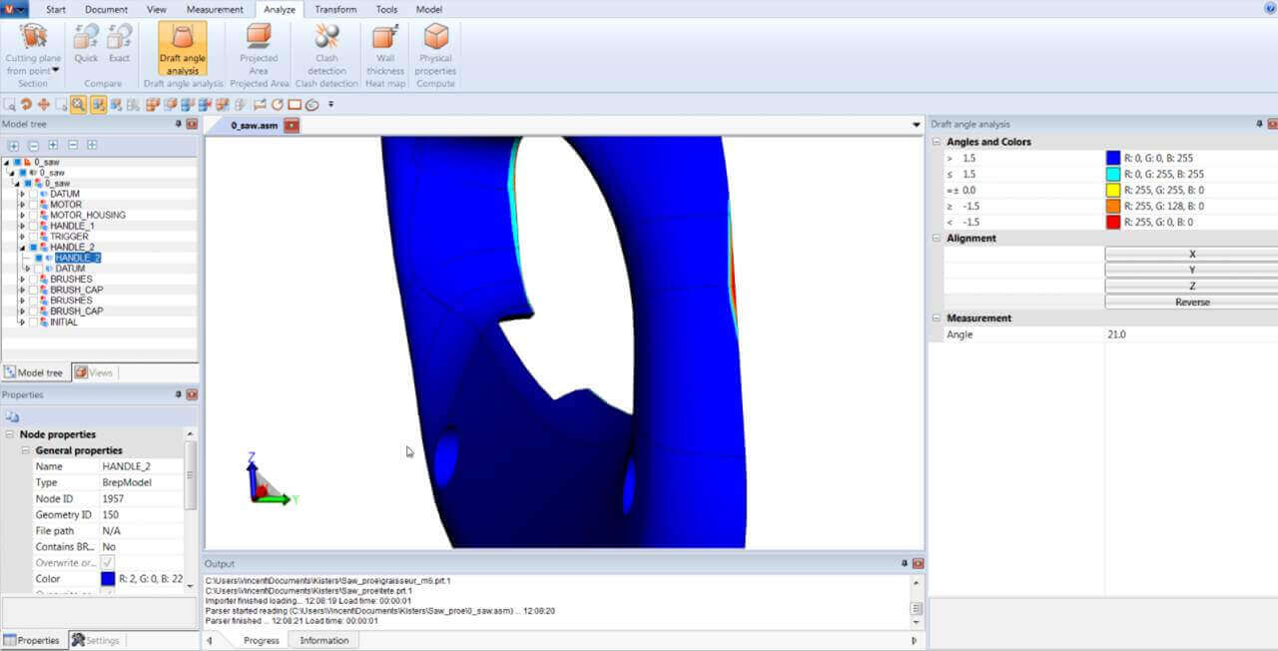This screenshot has width=1278, height=651.
Task: Open the quick toolbar overflow arrow
Action: click(x=330, y=104)
